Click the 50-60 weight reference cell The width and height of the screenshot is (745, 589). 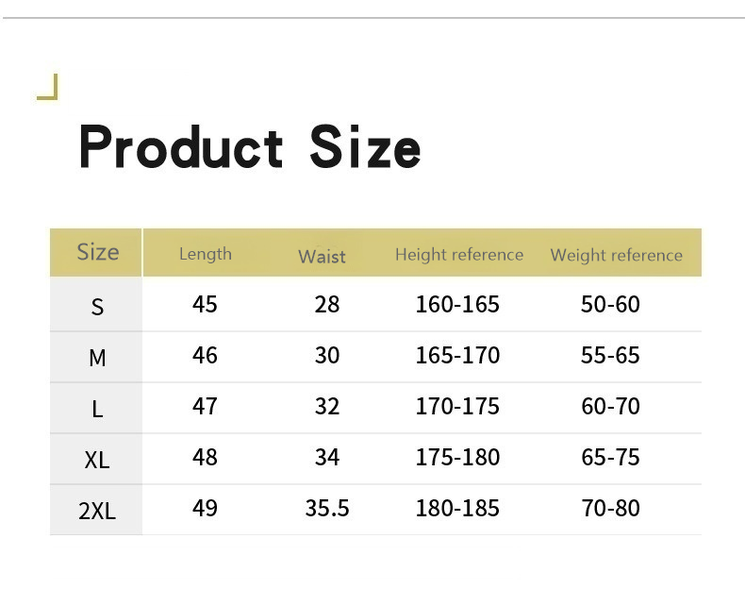[x=610, y=304]
